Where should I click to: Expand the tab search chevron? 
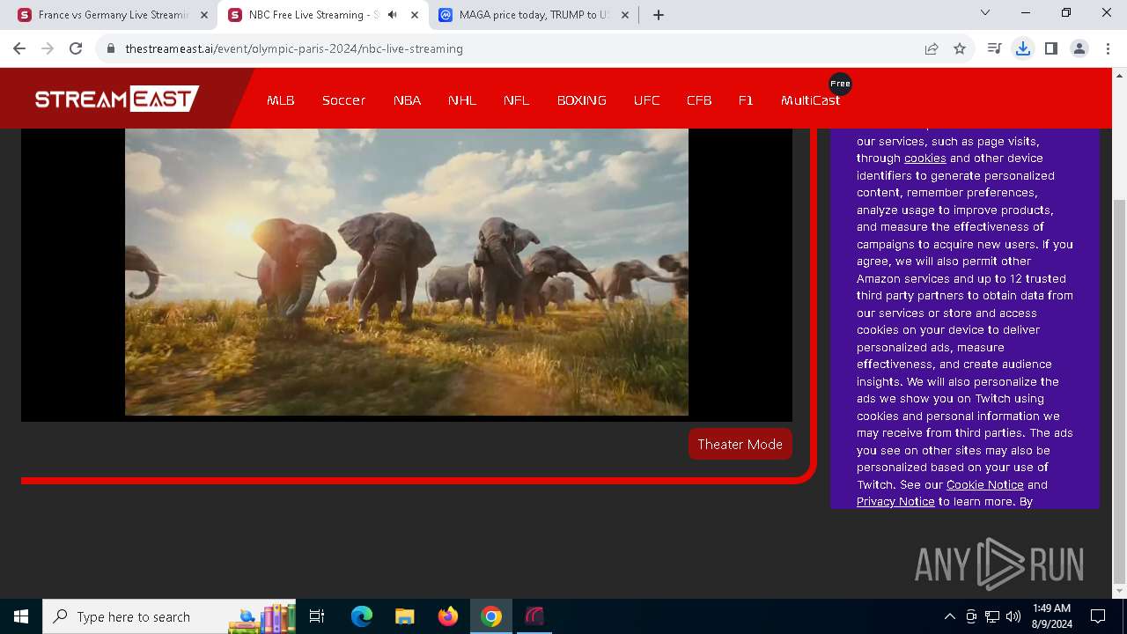pos(985,12)
